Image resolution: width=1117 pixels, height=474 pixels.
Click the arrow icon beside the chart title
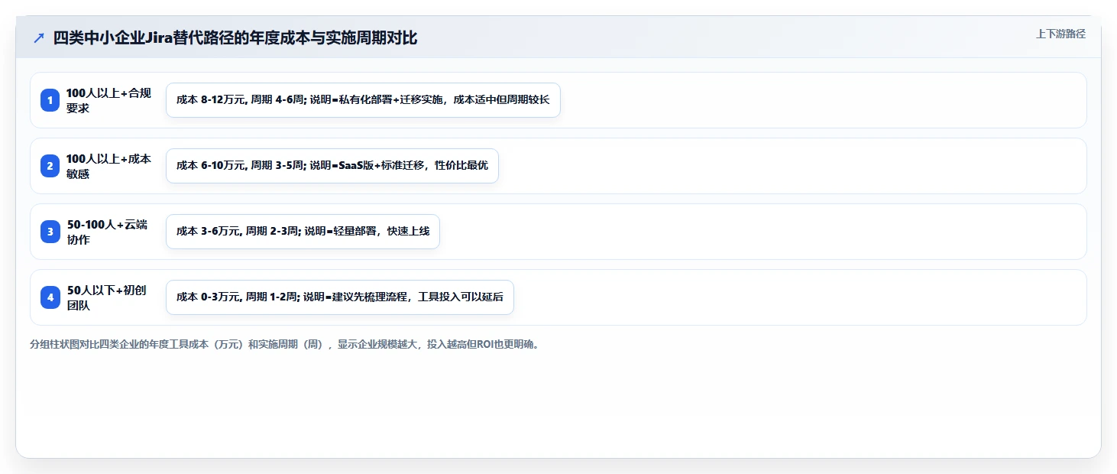[x=39, y=37]
